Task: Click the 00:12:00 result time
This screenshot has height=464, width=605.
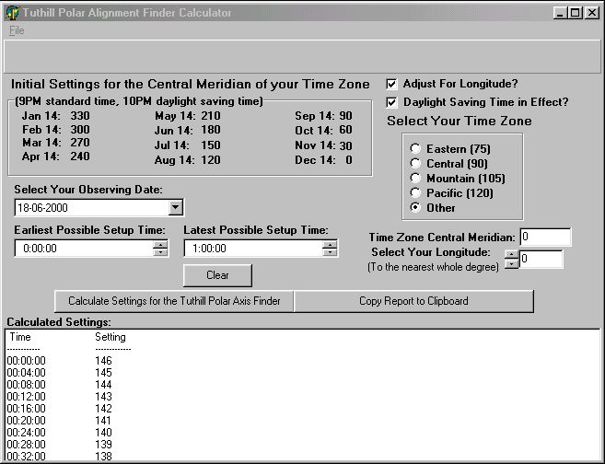Action: pyautogui.click(x=26, y=397)
